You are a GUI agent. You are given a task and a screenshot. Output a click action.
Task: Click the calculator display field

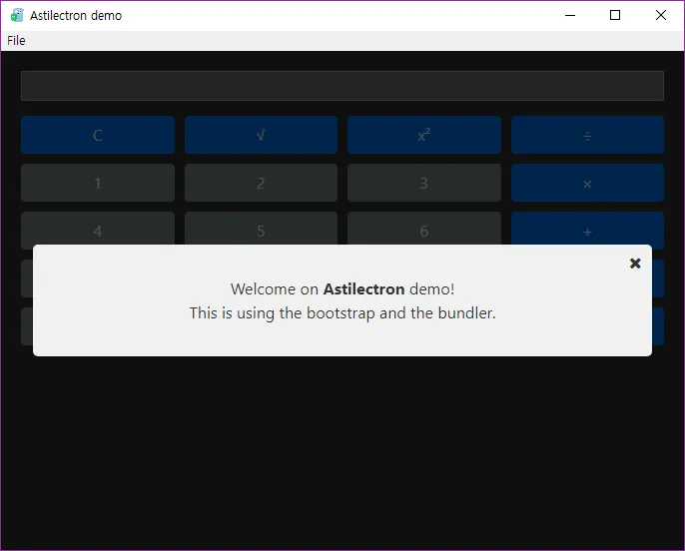coord(342,86)
